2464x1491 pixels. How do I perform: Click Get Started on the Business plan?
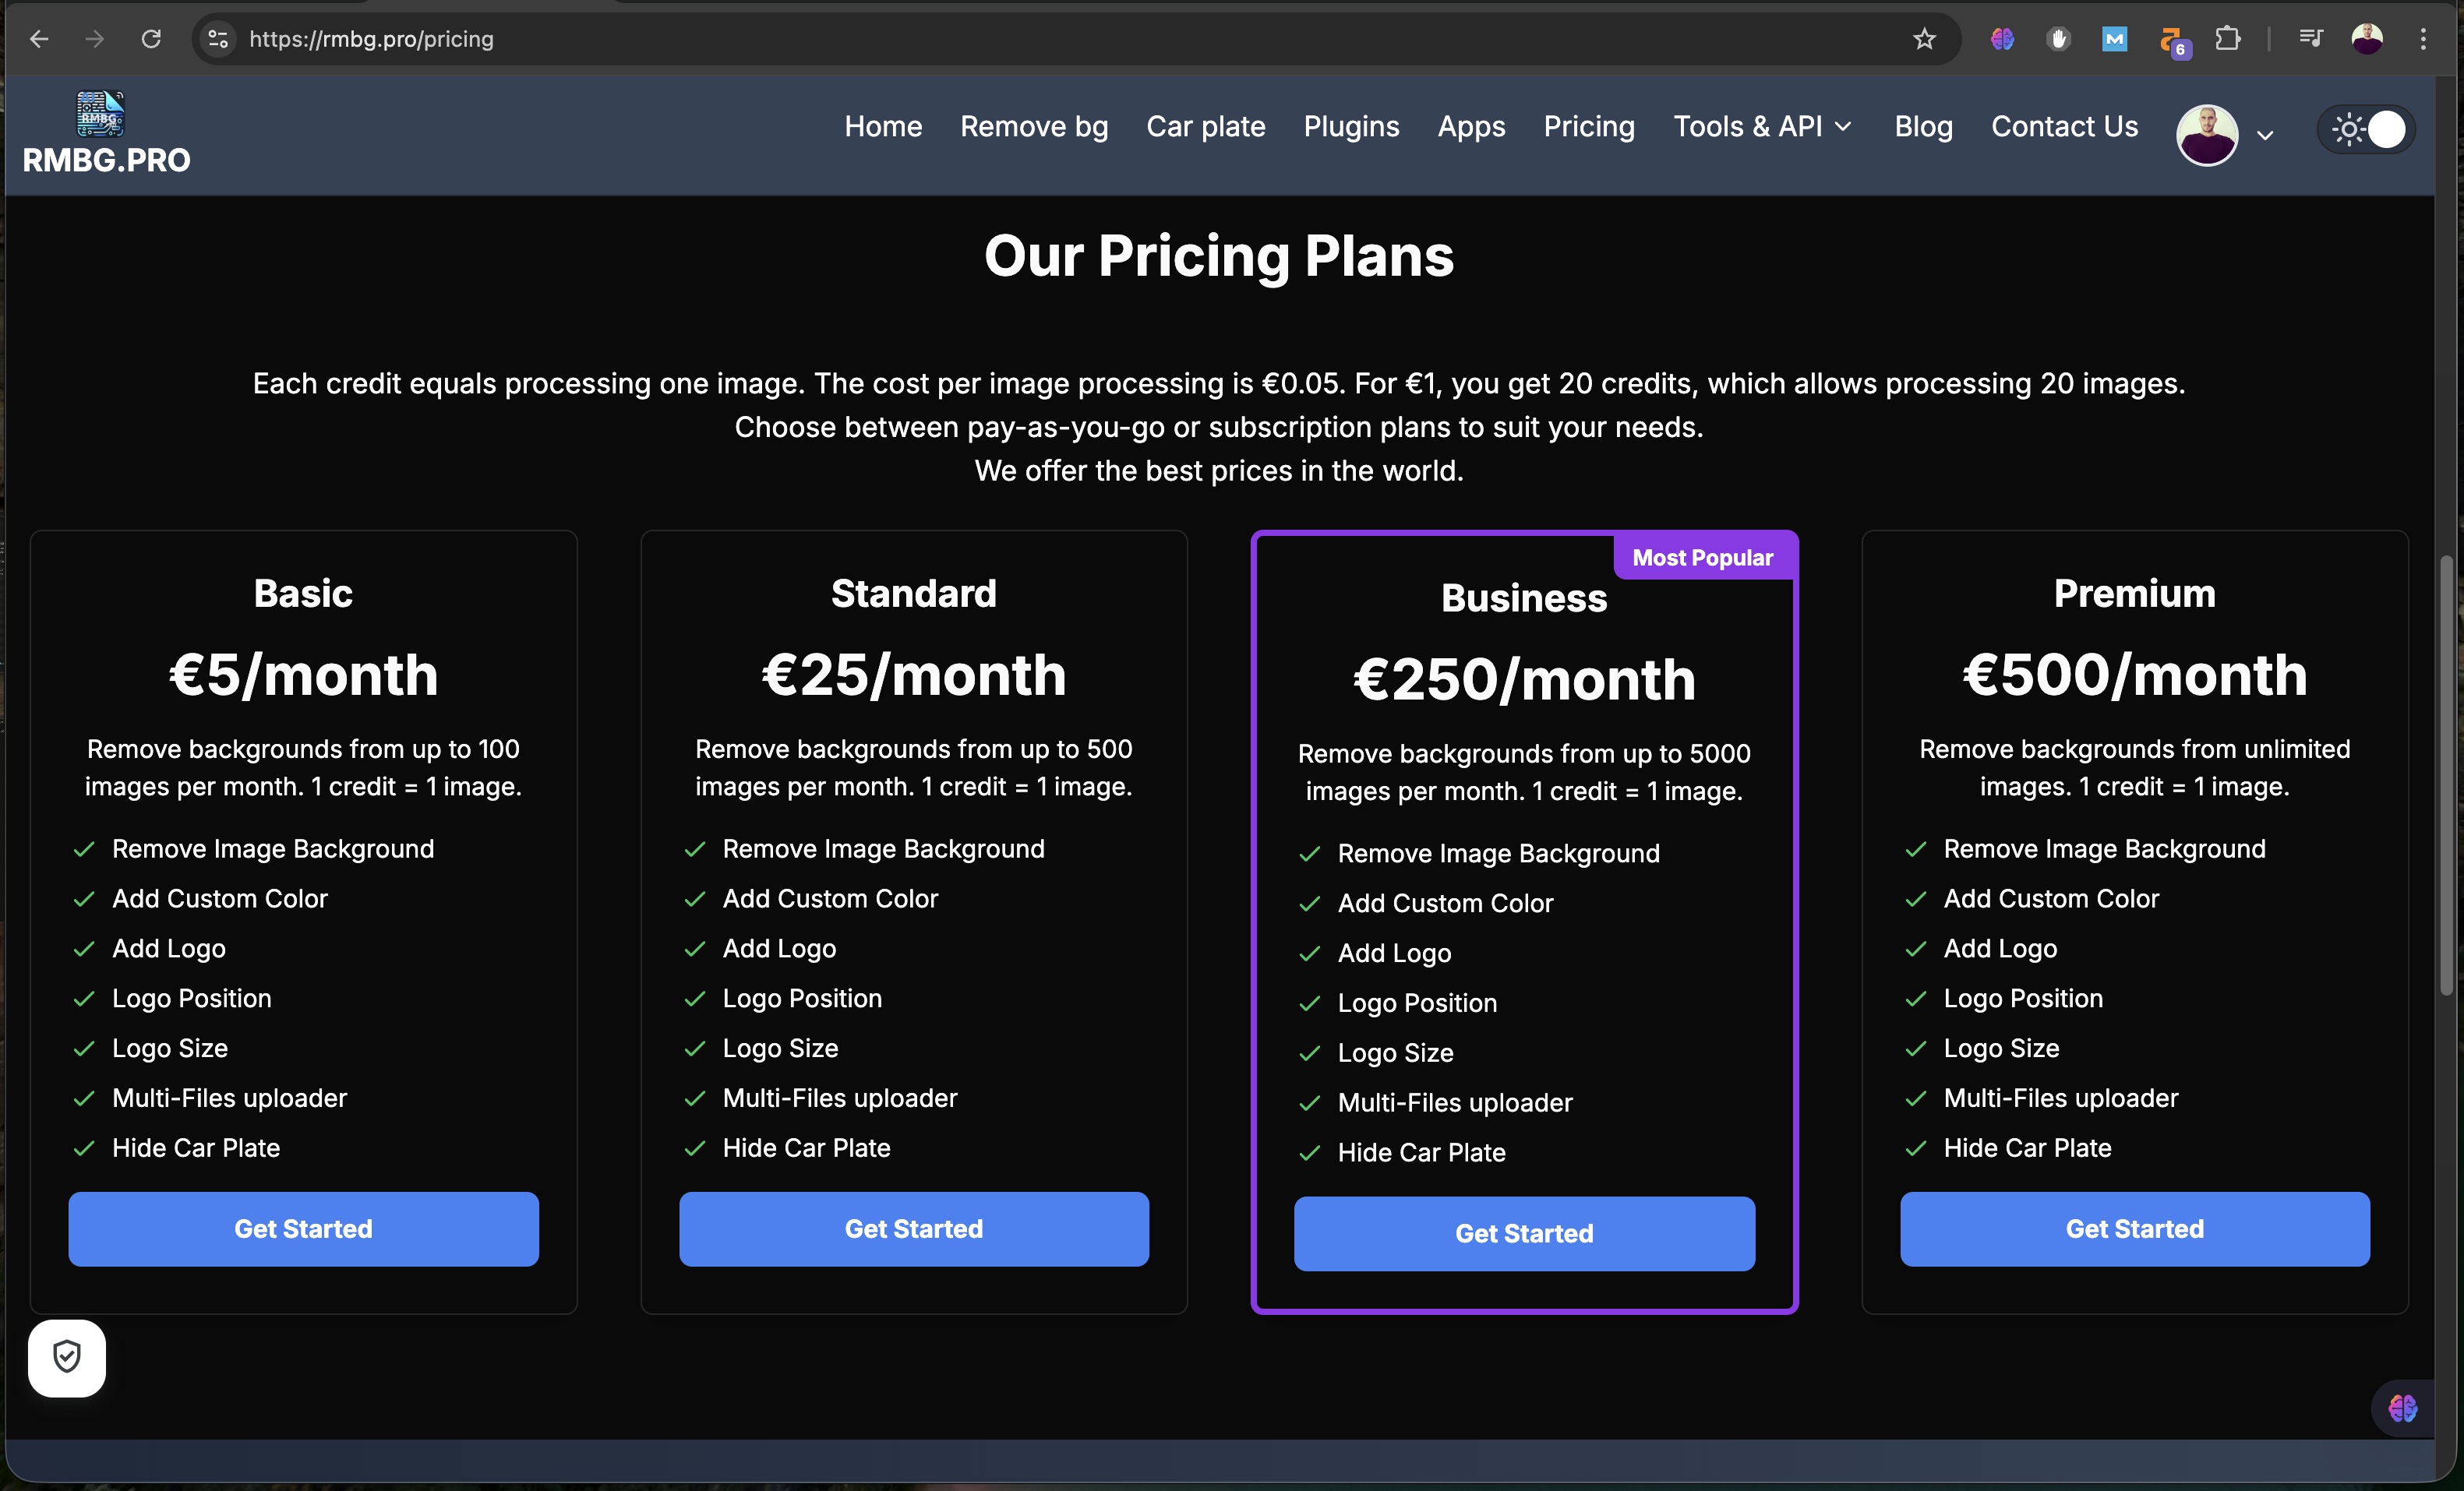coord(1523,1233)
